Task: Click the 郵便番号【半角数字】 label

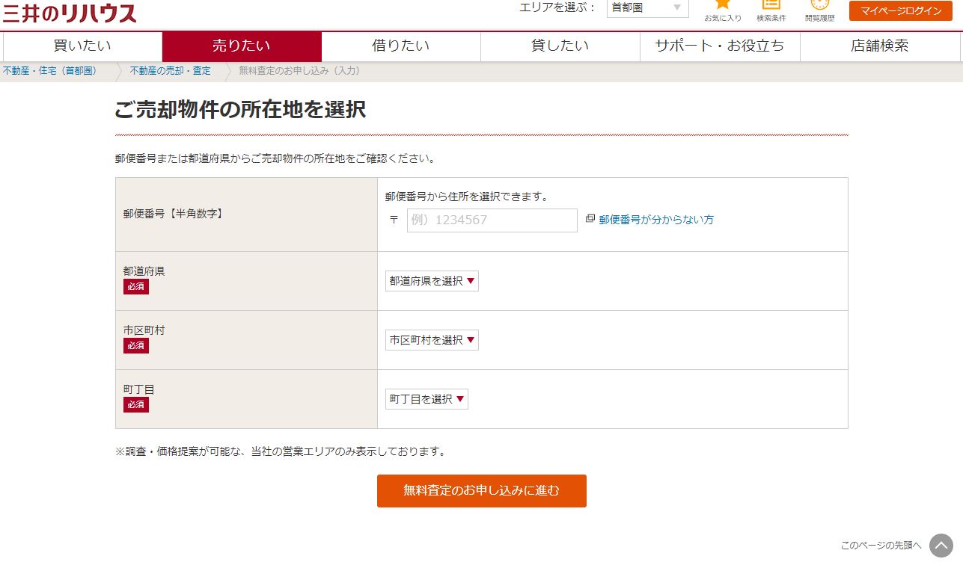Action: pyautogui.click(x=173, y=214)
